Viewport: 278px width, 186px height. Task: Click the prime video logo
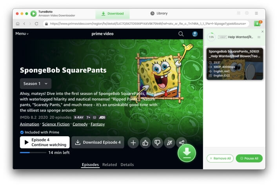tap(102, 34)
